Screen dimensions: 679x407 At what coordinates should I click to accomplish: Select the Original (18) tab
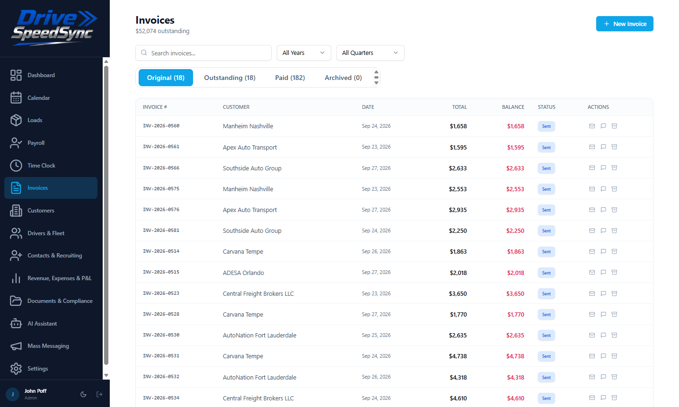(x=166, y=78)
